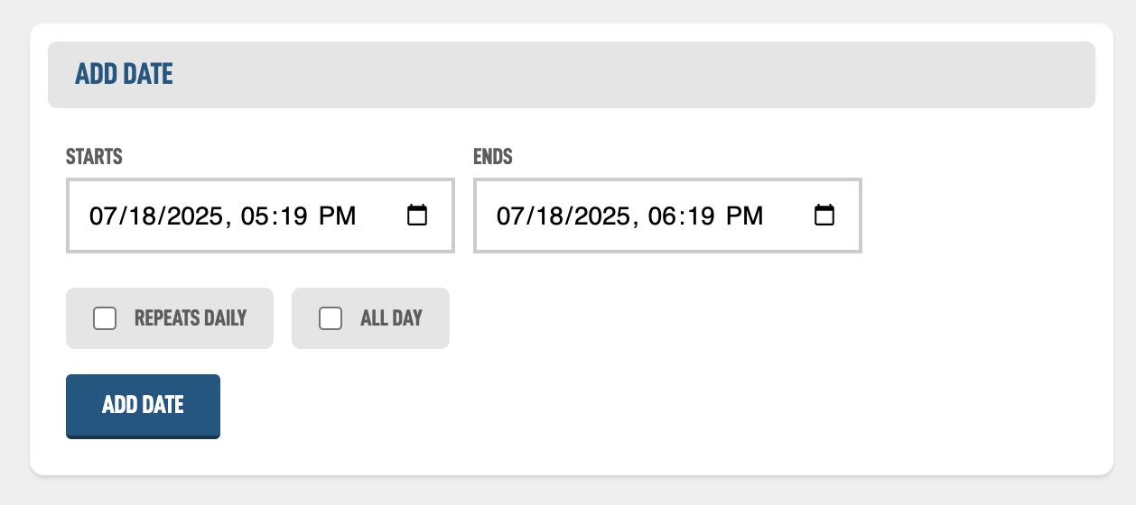Click the Add Date button
Viewport: 1136px width, 505px height.
click(x=143, y=406)
